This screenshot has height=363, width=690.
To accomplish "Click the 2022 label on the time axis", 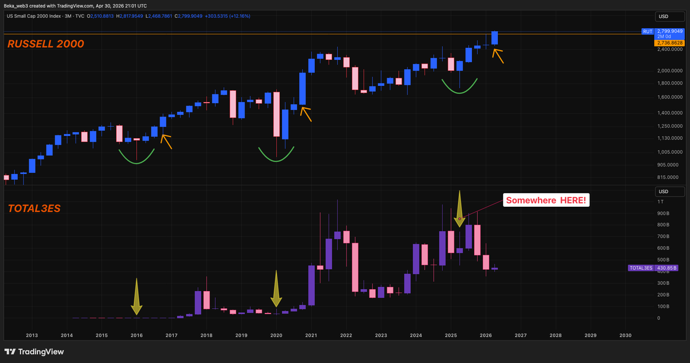I will coord(346,335).
